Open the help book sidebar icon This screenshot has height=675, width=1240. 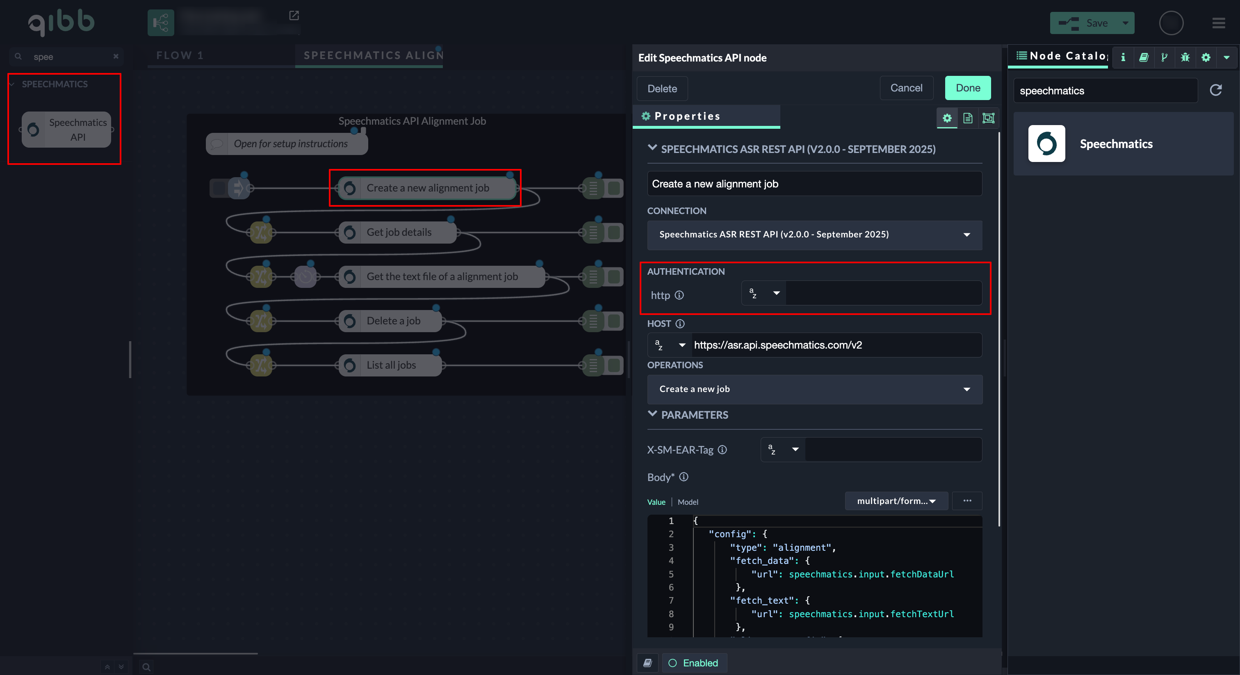click(1144, 57)
